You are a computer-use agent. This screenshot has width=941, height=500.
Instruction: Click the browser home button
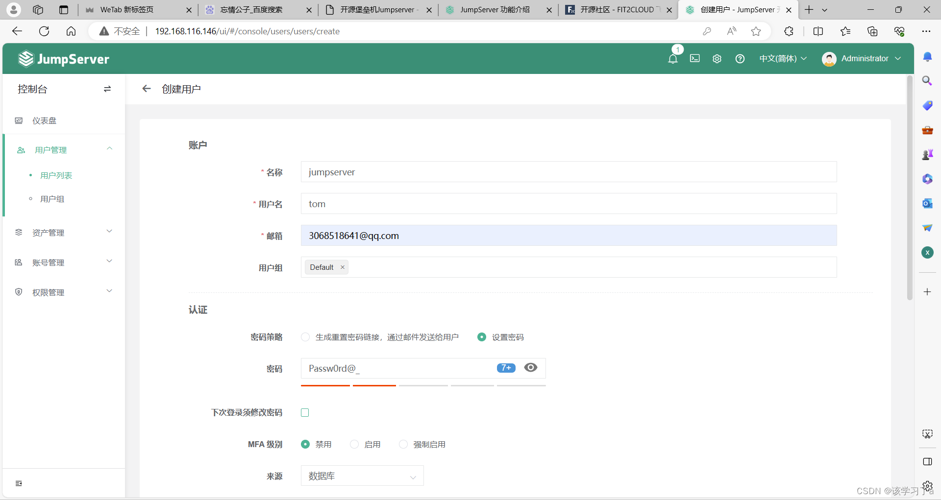tap(71, 31)
